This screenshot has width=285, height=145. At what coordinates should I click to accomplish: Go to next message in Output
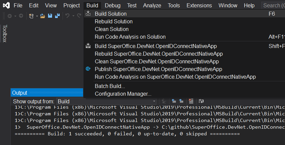click(x=181, y=101)
